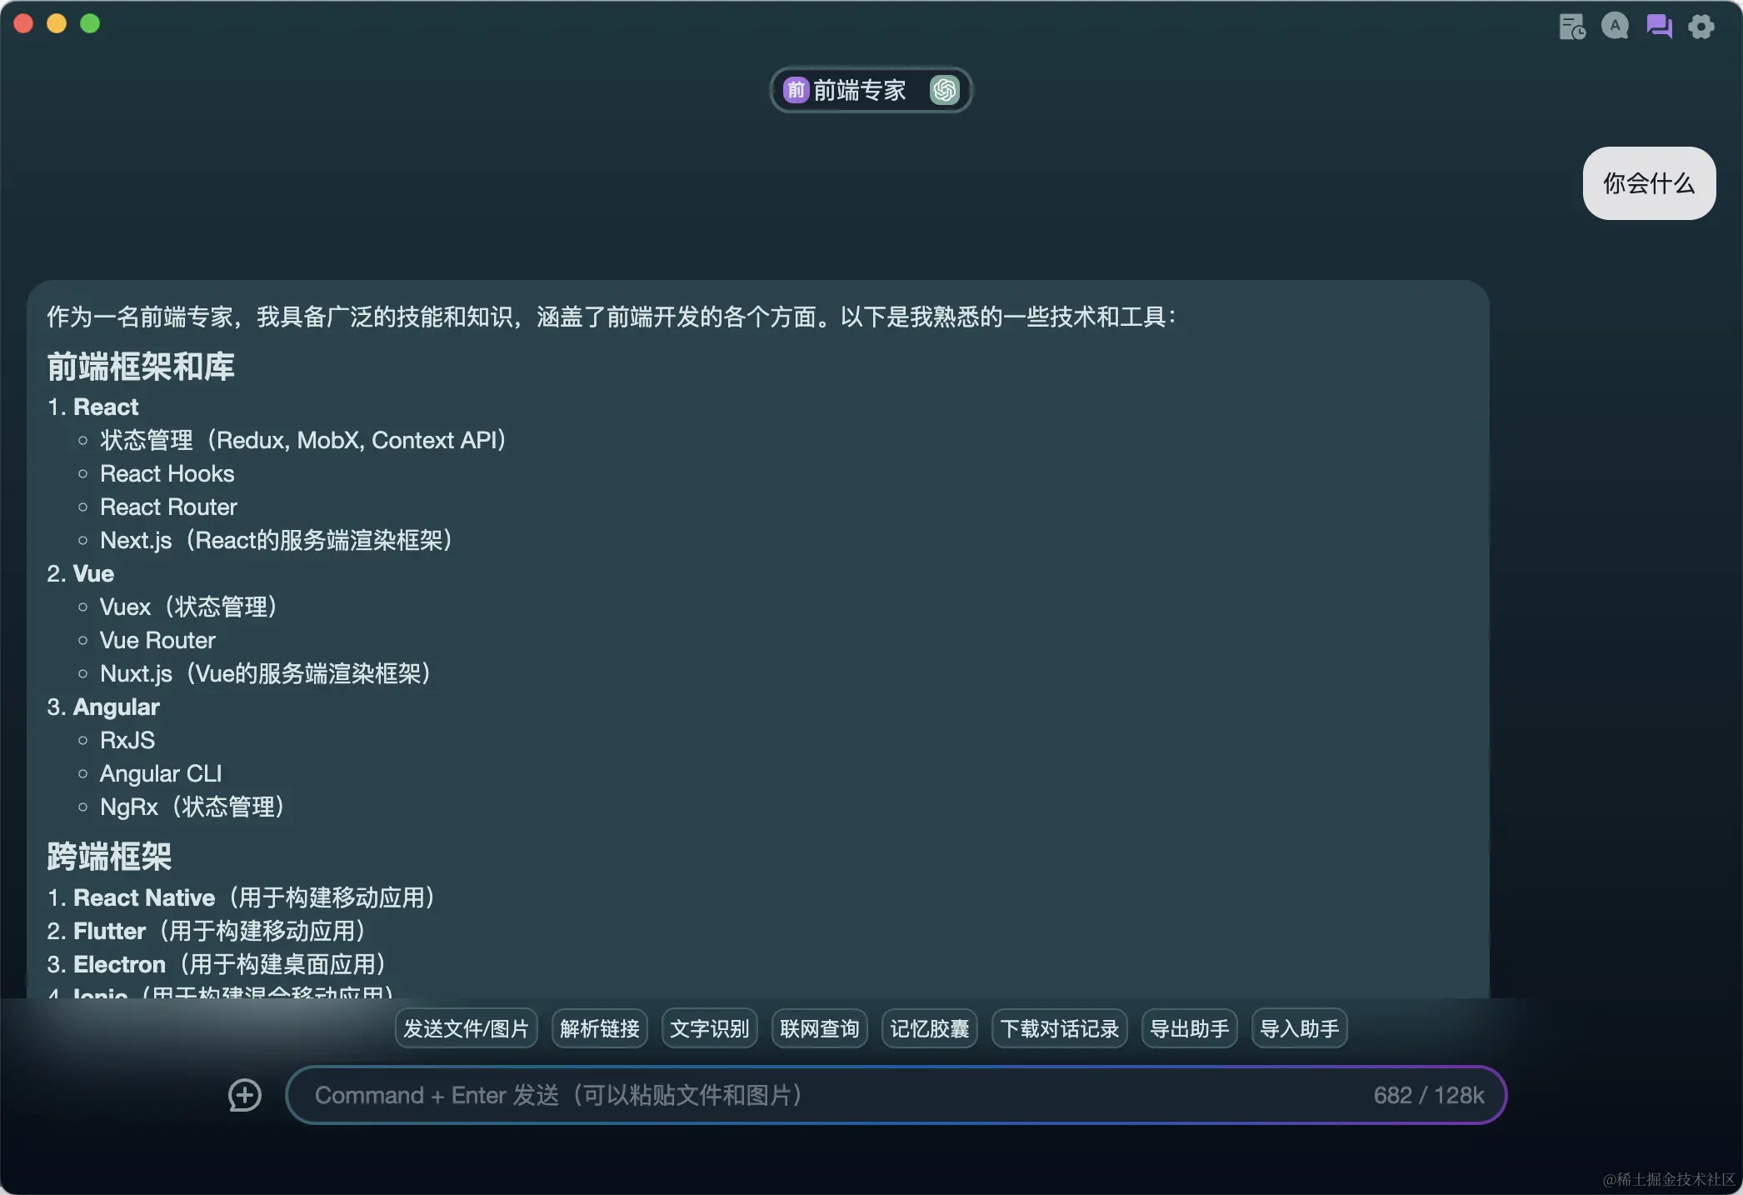The image size is (1743, 1195).
Task: Click the letter A speech bubble icon
Action: click(1615, 27)
